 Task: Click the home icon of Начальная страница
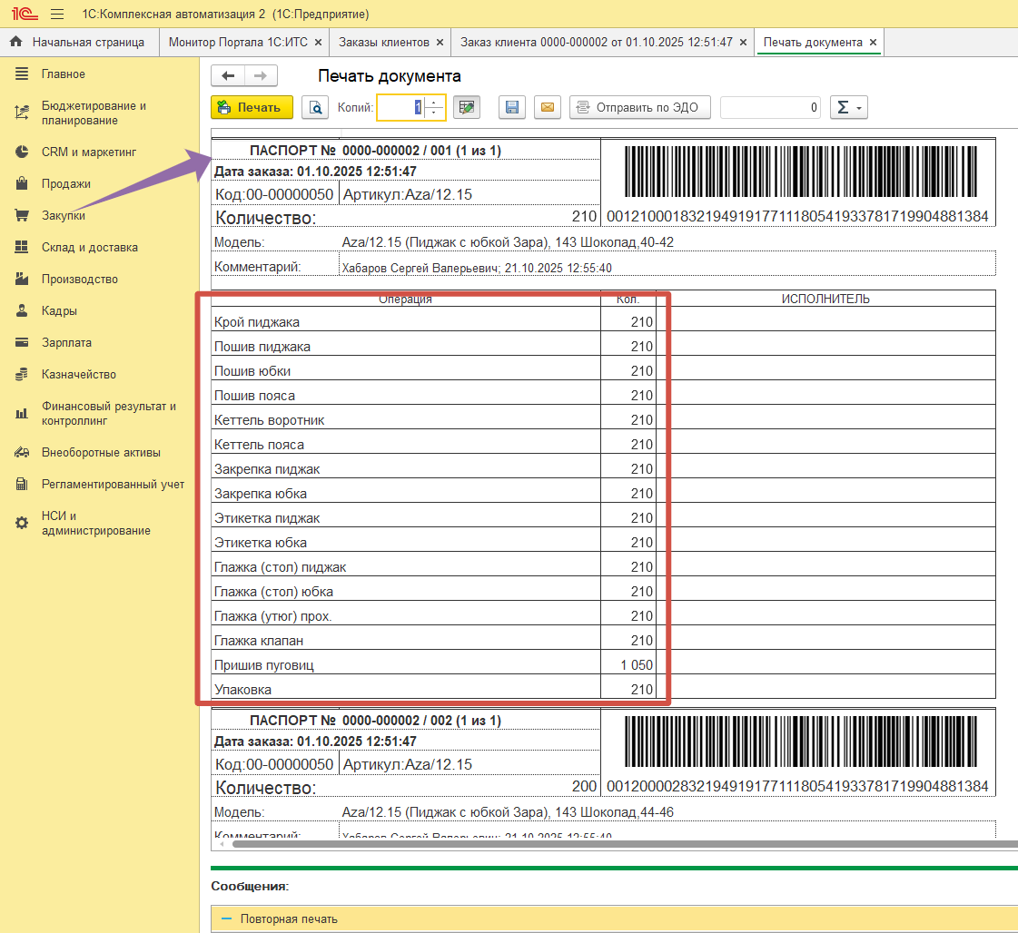coord(15,42)
